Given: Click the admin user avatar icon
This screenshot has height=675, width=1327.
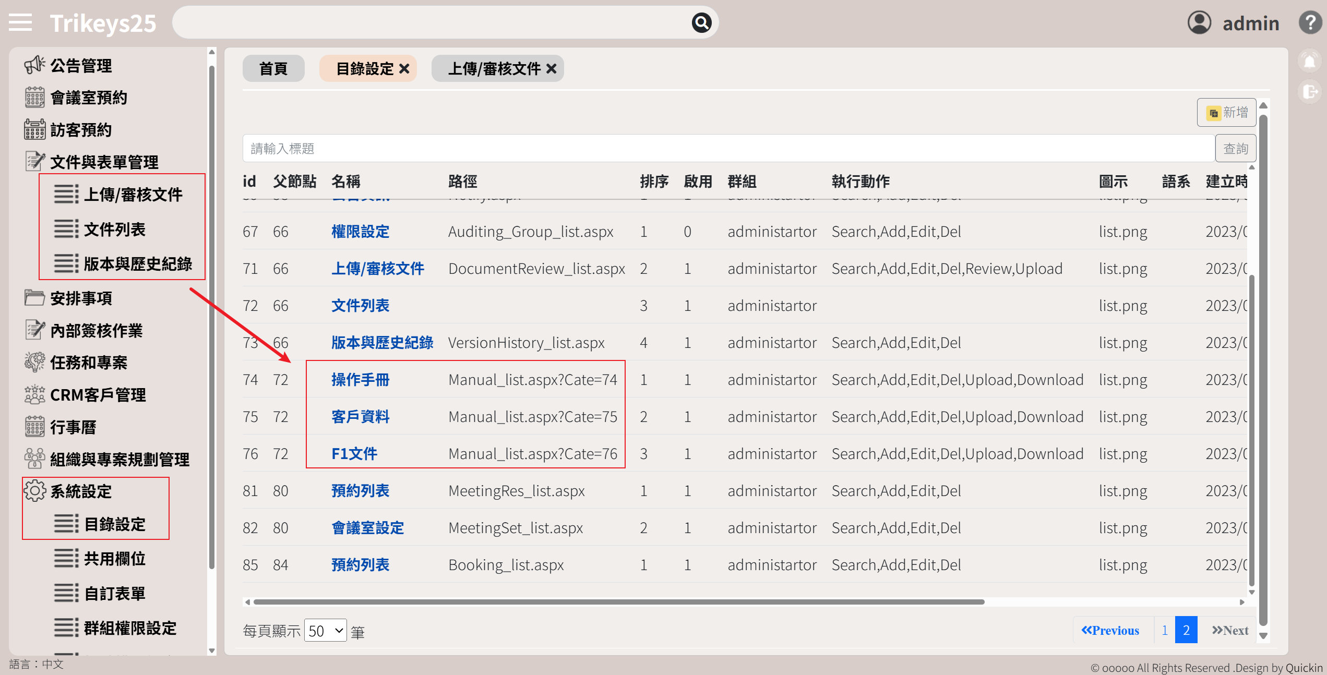Looking at the screenshot, I should point(1199,23).
